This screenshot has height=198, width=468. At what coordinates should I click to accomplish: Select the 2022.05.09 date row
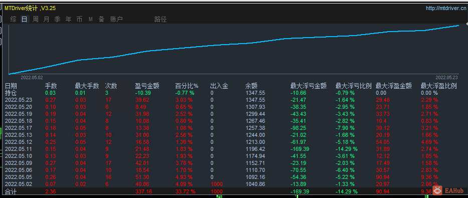(19, 163)
